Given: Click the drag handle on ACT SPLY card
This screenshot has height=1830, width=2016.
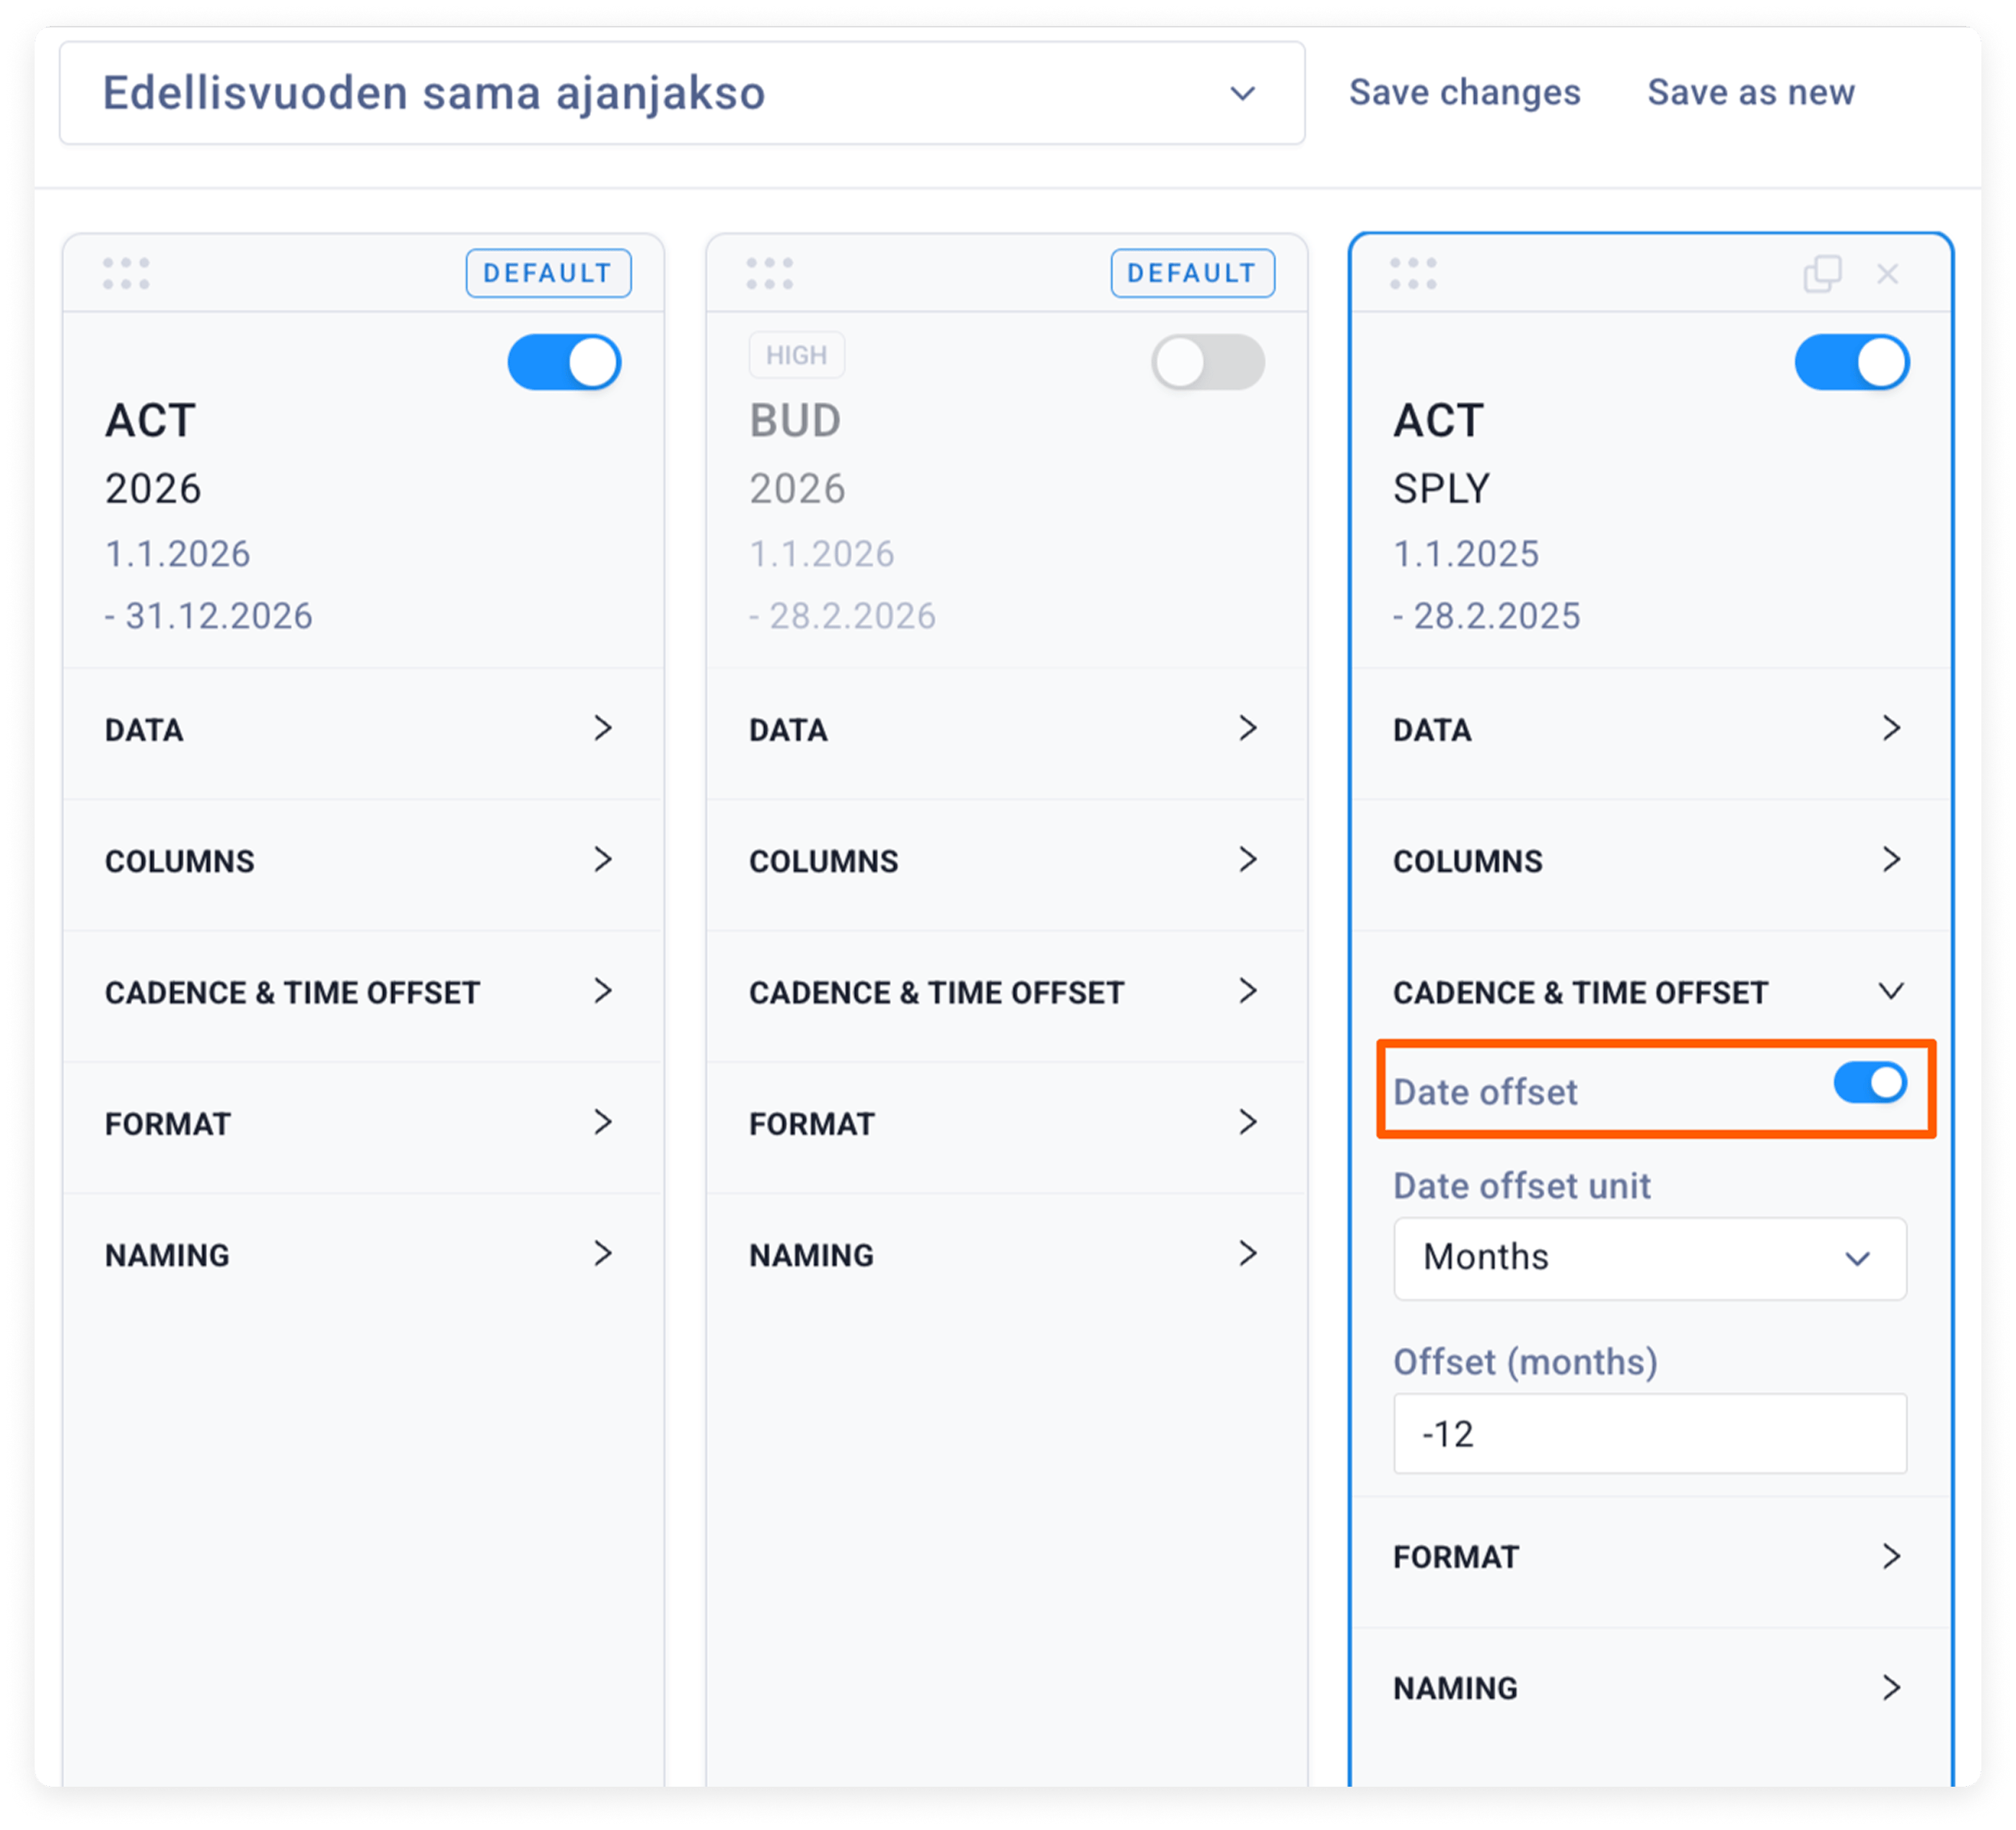Looking at the screenshot, I should click(x=1413, y=273).
